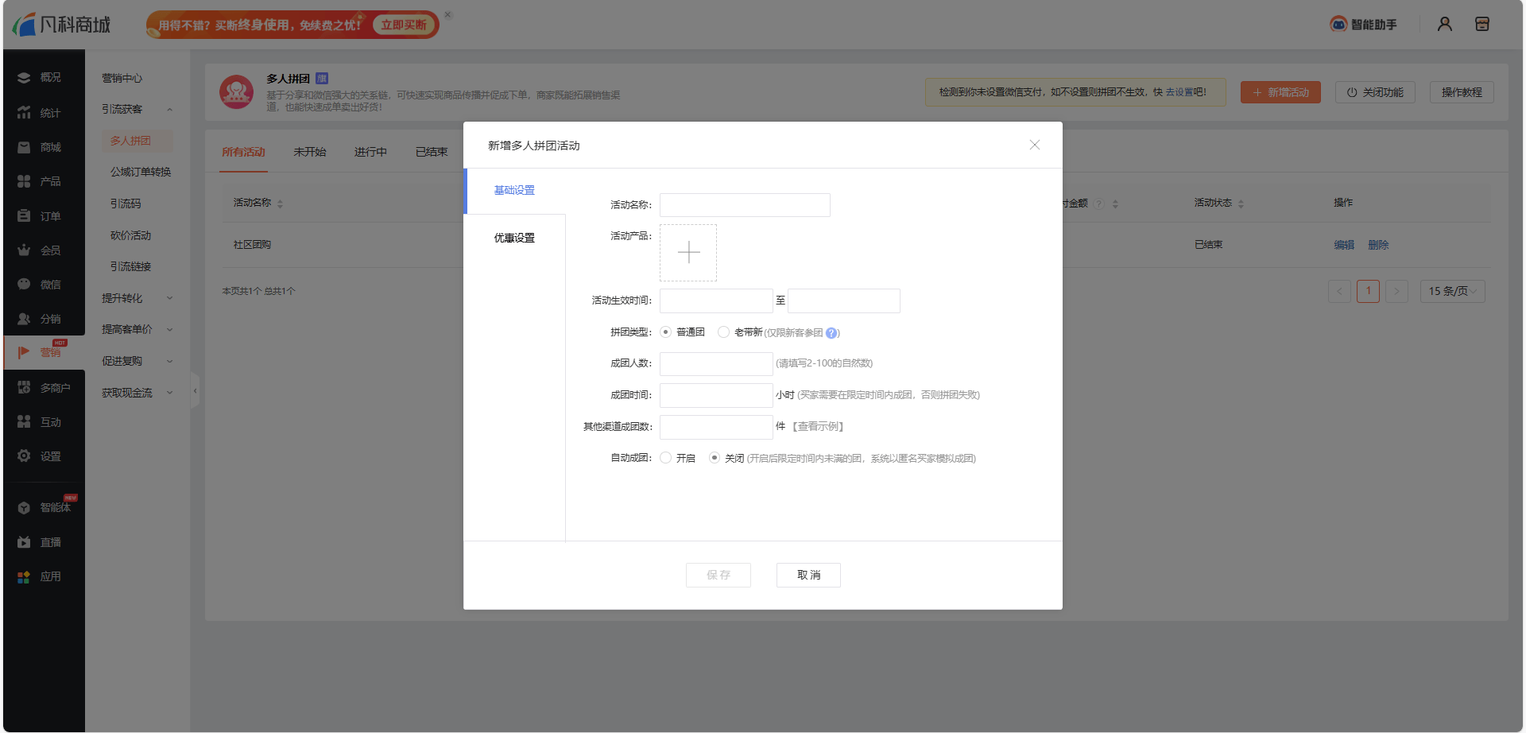Switch to the 进行中 activities tab

tap(370, 152)
